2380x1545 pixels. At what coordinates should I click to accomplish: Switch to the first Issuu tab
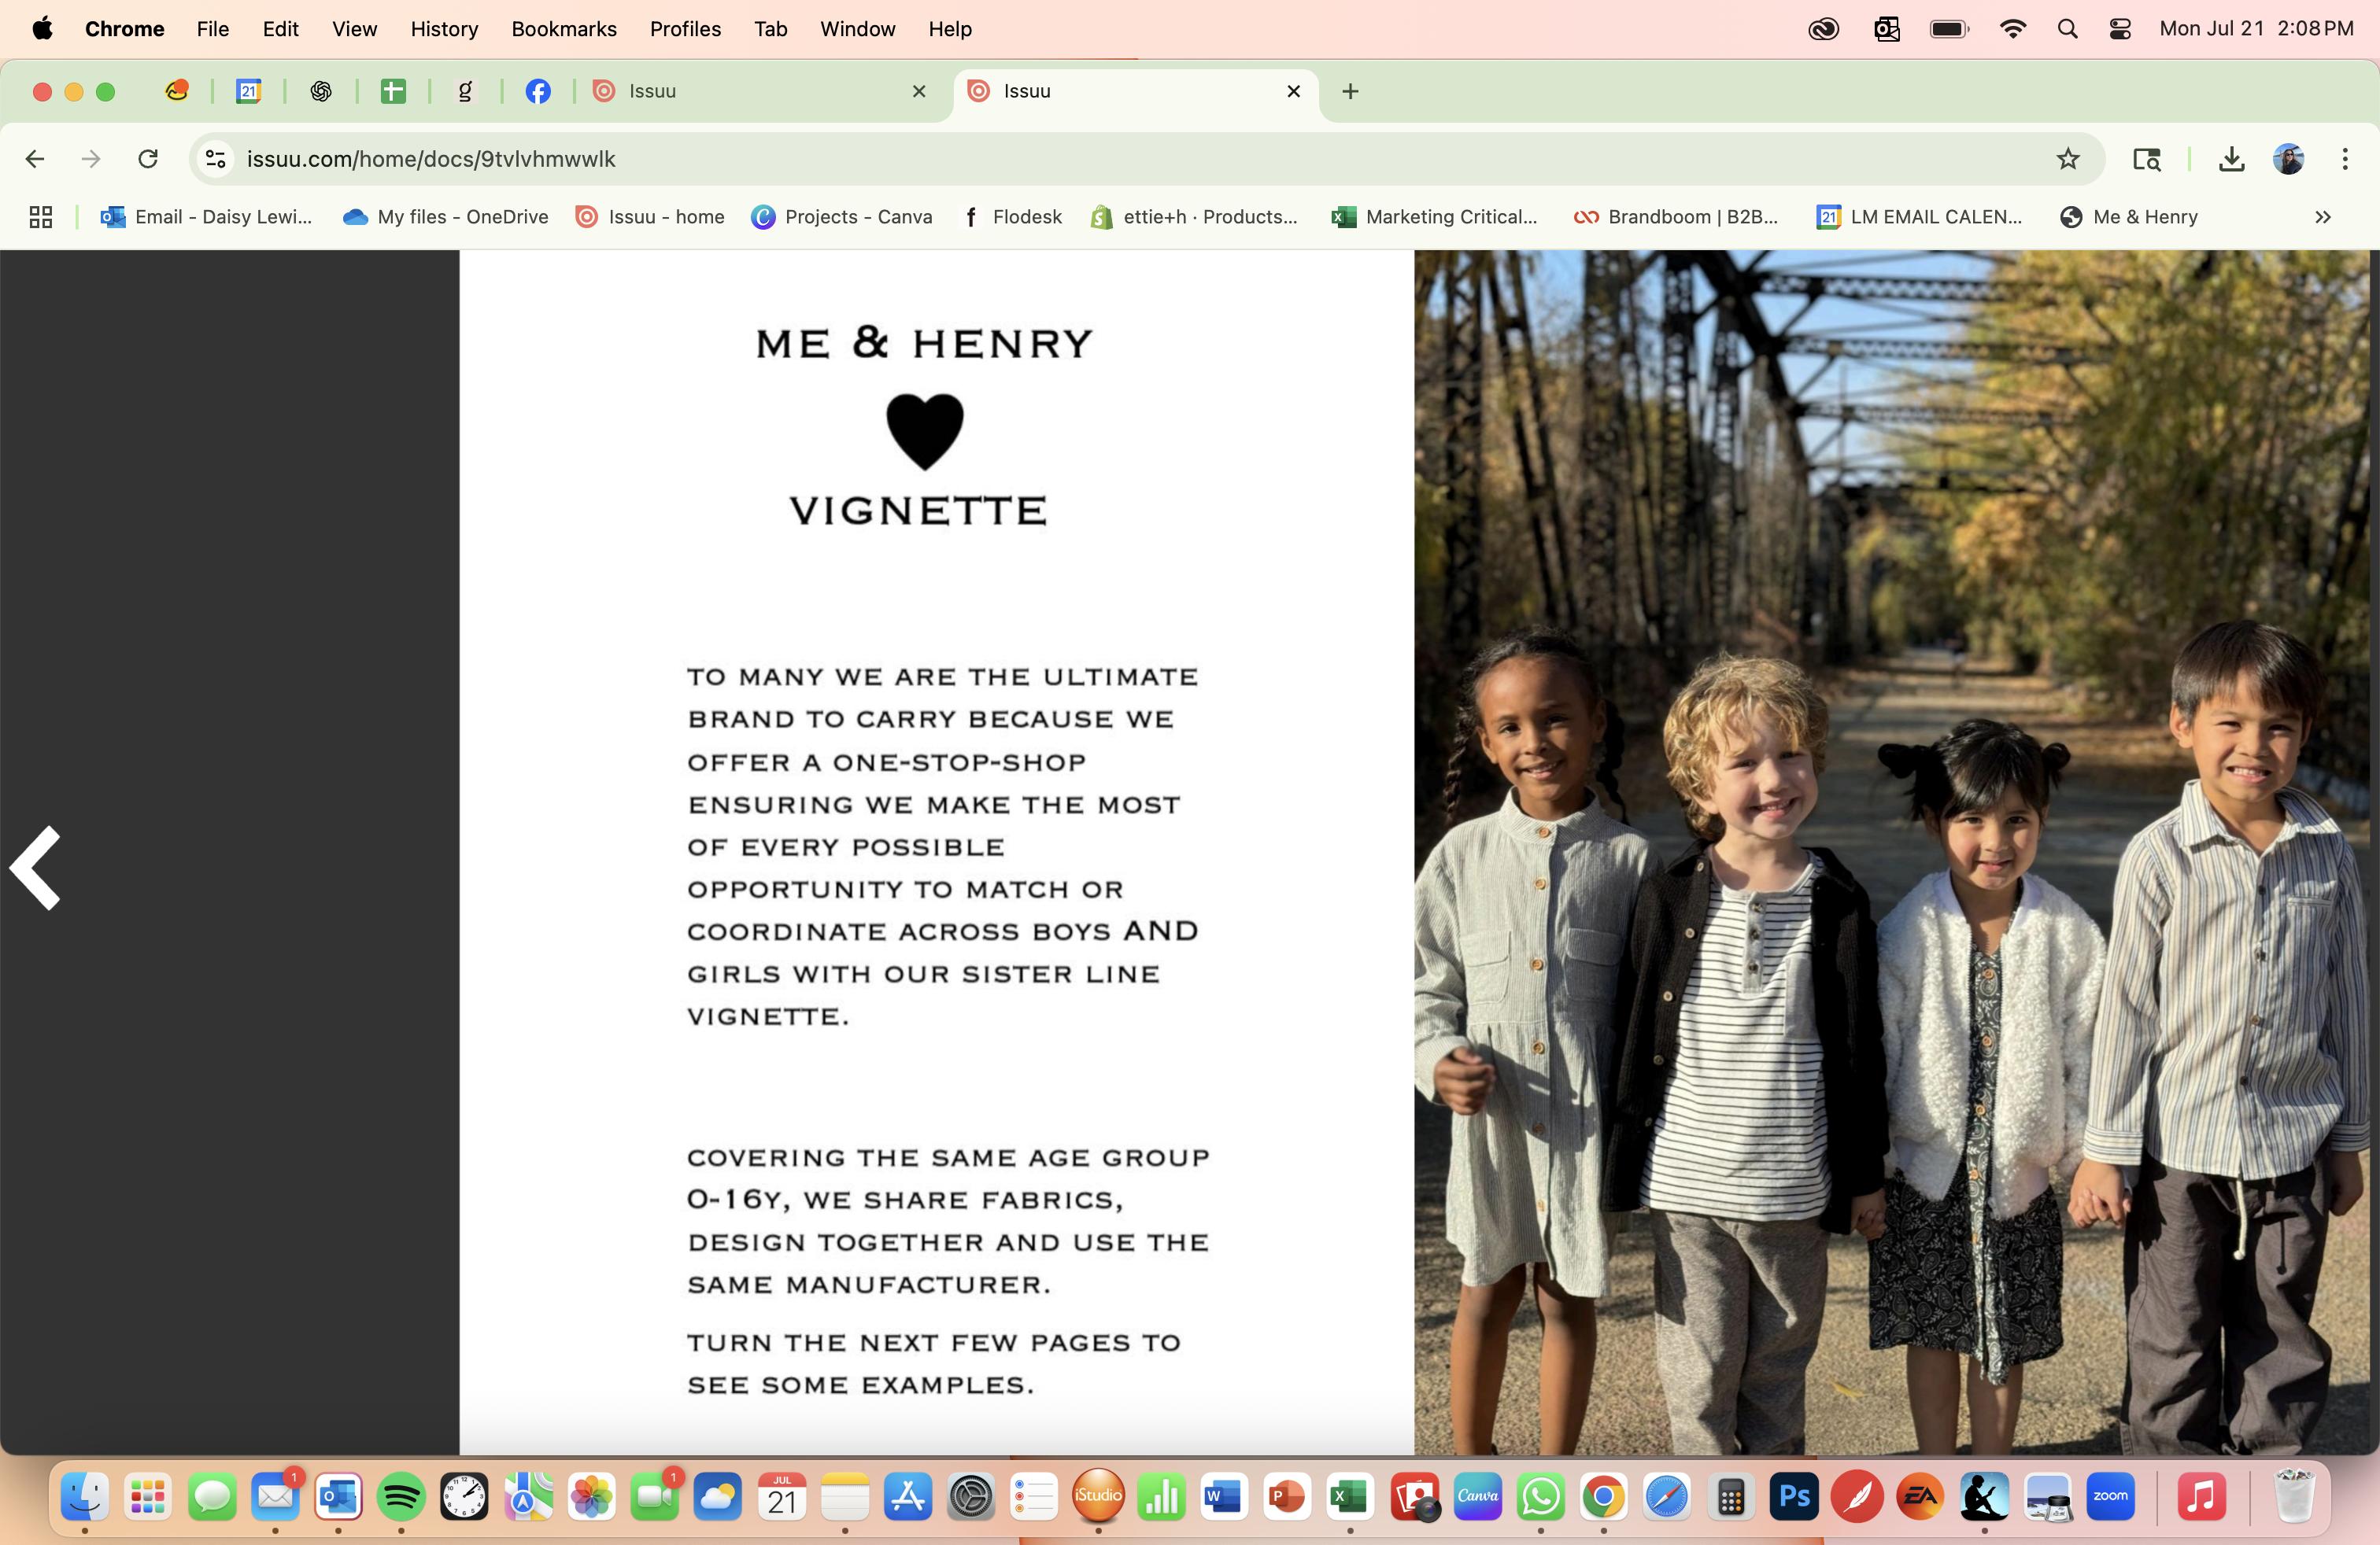pos(750,91)
